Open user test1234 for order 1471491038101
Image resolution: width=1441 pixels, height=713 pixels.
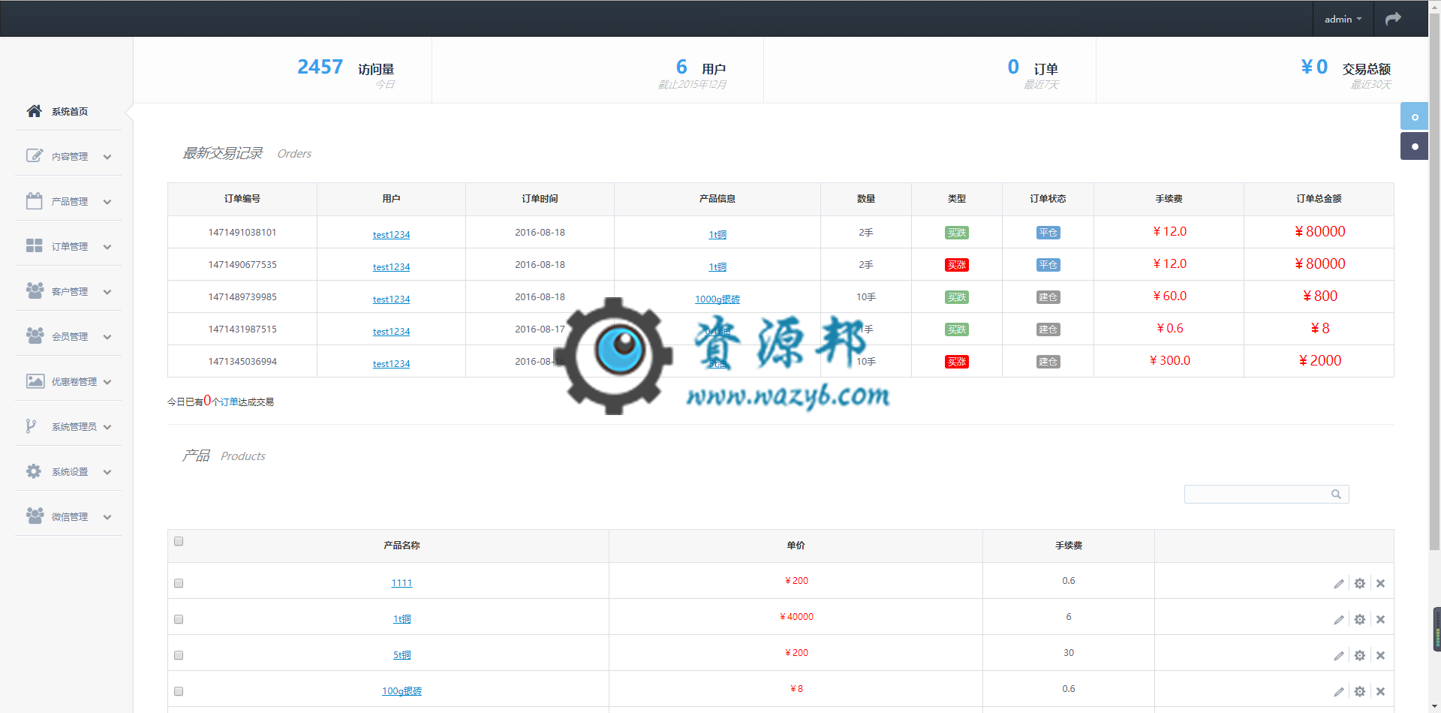click(391, 234)
